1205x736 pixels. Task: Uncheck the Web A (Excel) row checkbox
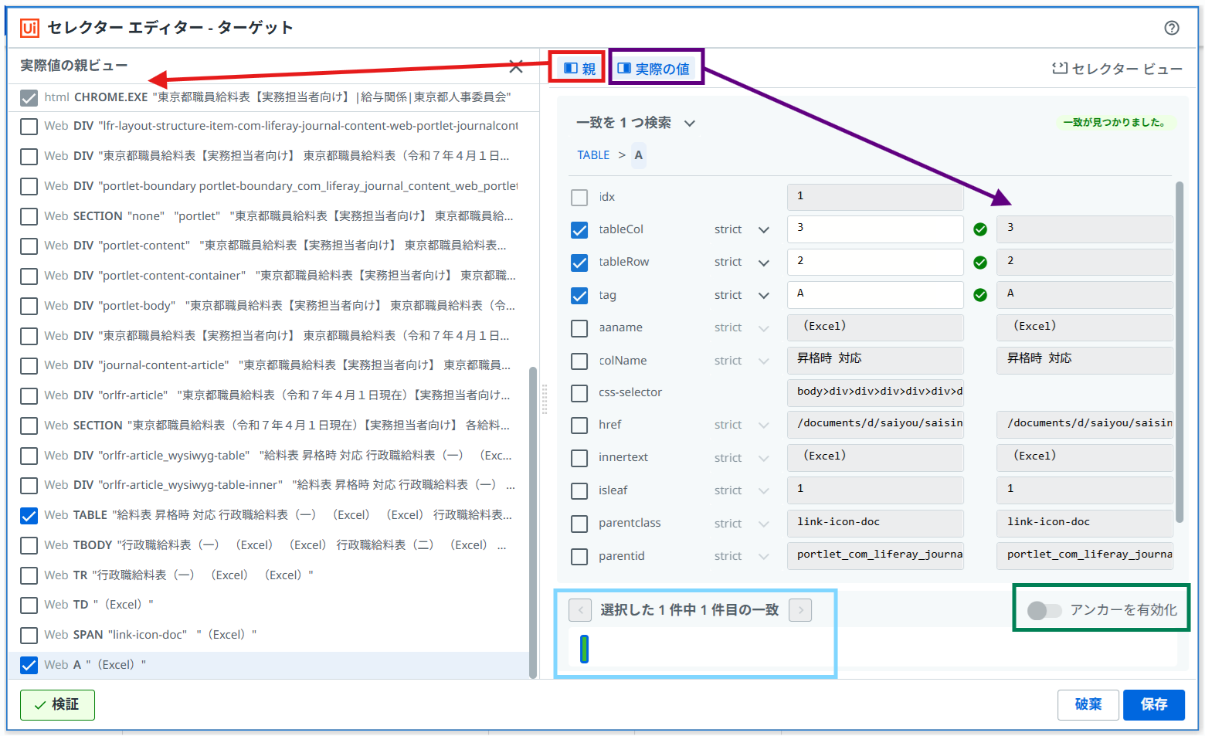click(x=29, y=665)
